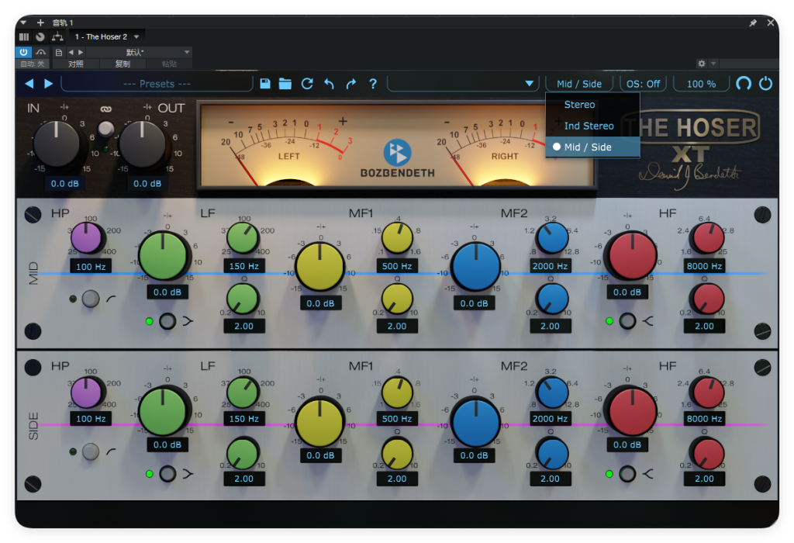Click the host pin icon at top right
Image resolution: width=794 pixels, height=543 pixels.
pos(753,22)
